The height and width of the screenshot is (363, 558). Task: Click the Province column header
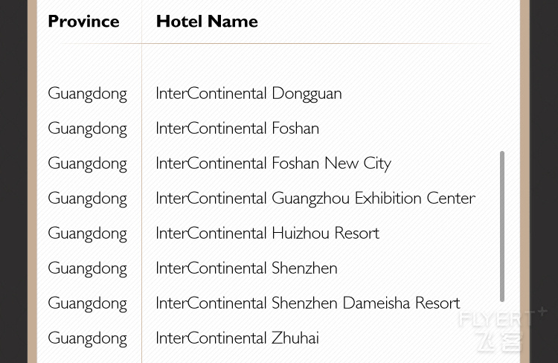83,22
